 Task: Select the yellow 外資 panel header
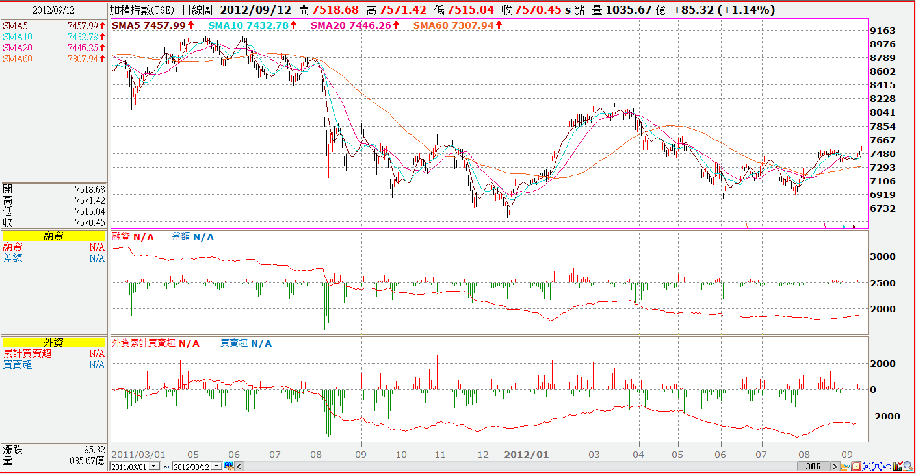click(54, 342)
